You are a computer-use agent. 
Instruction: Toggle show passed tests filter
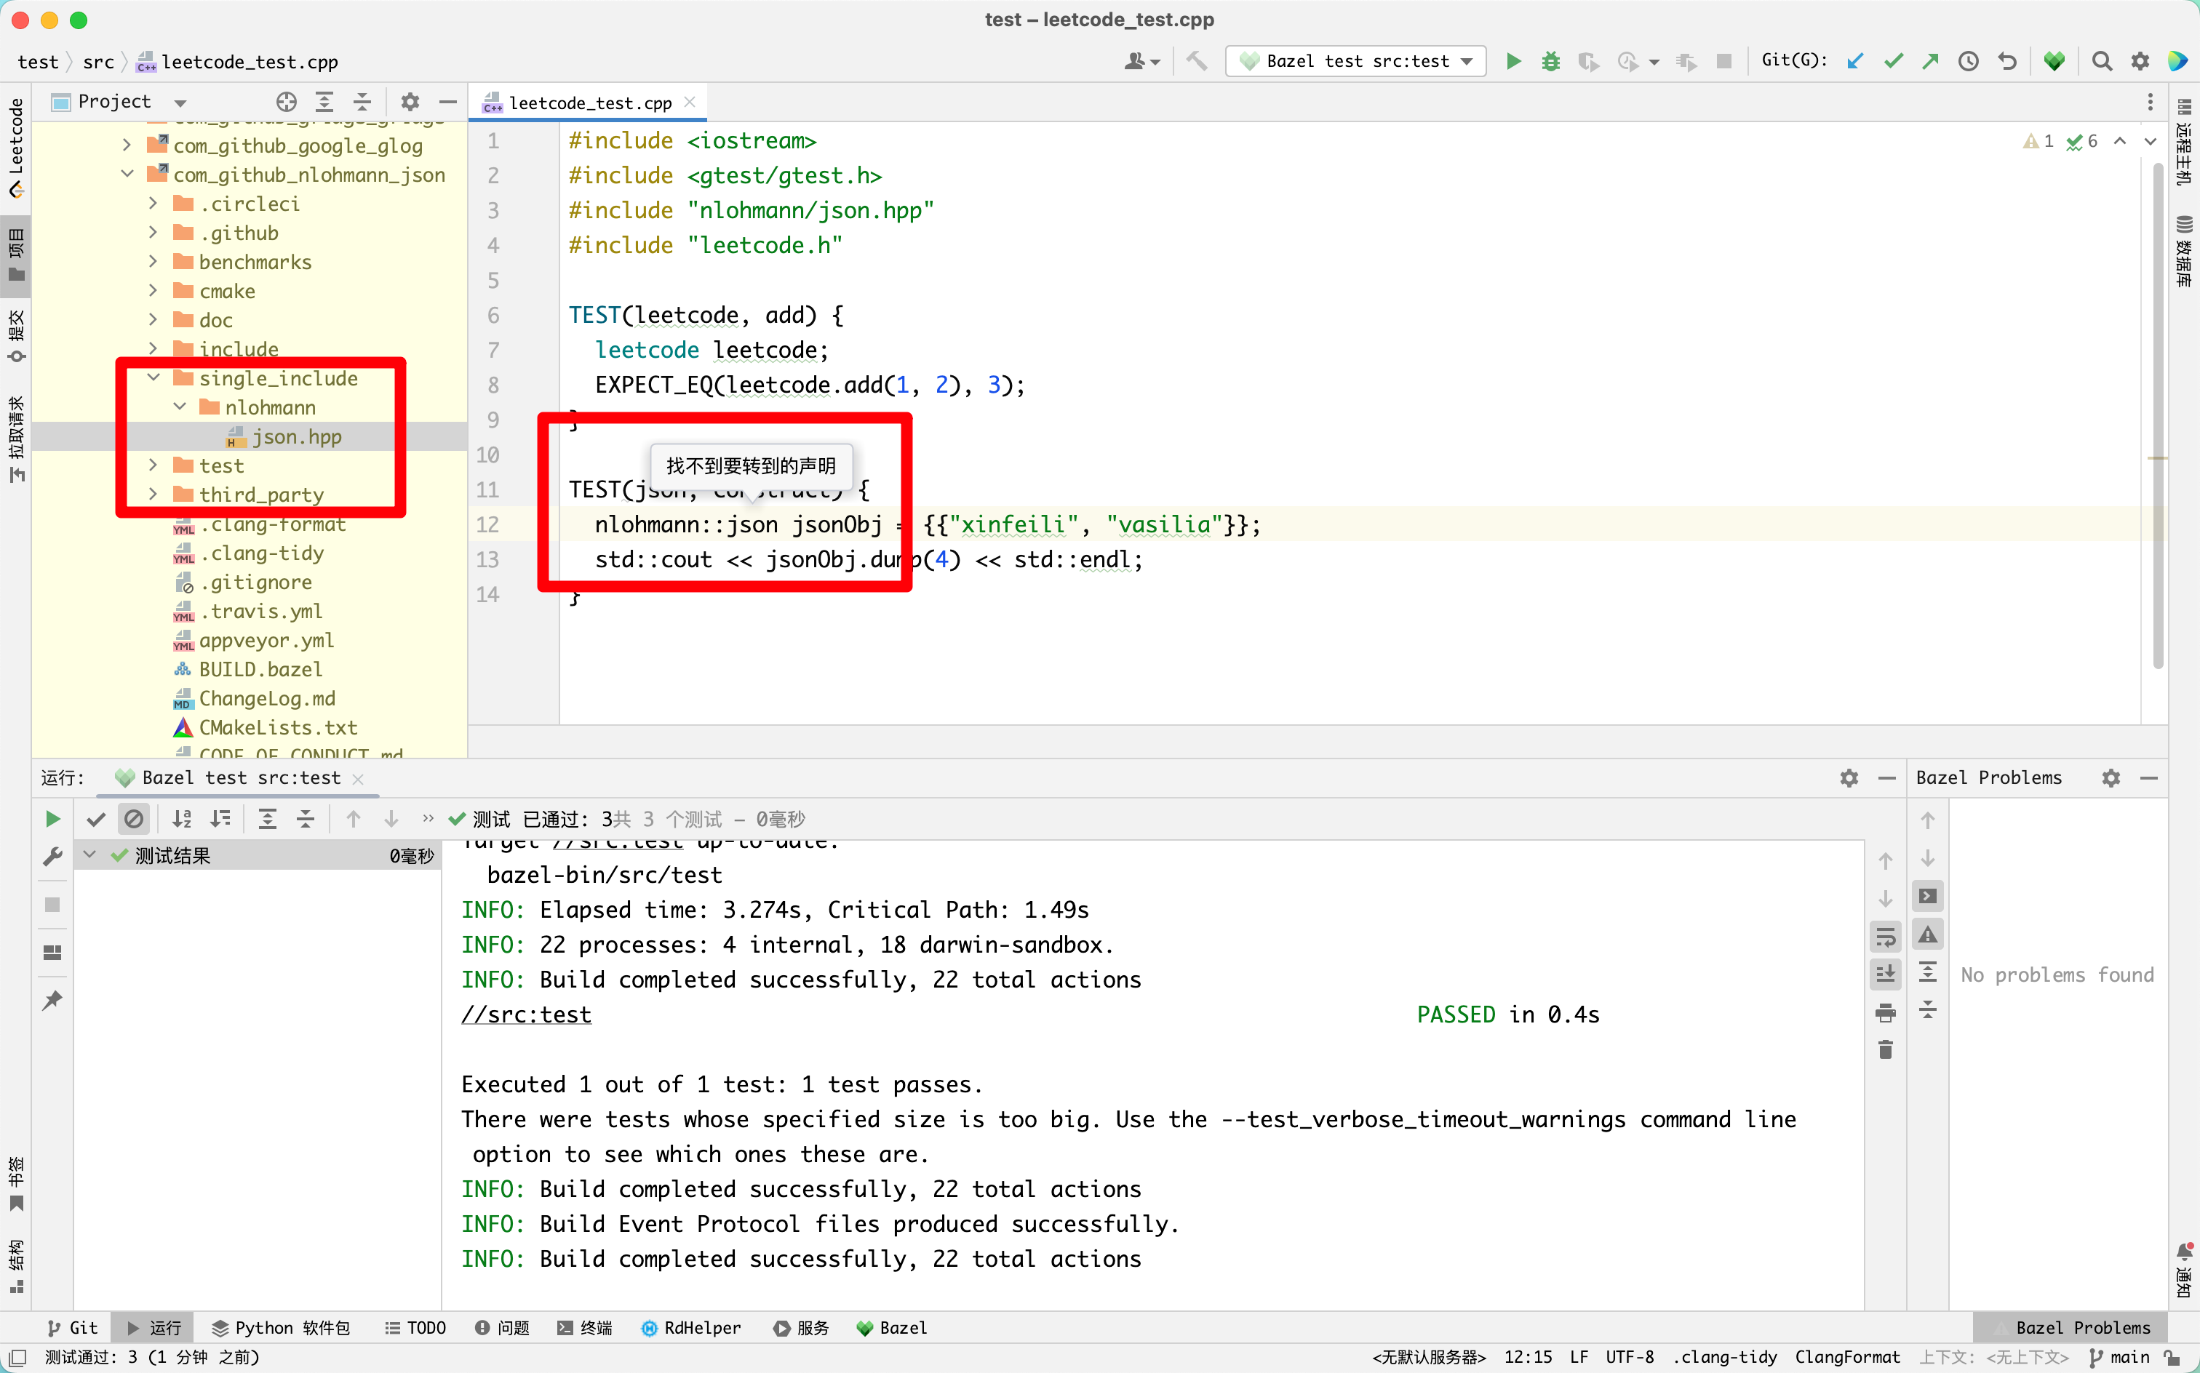(96, 818)
